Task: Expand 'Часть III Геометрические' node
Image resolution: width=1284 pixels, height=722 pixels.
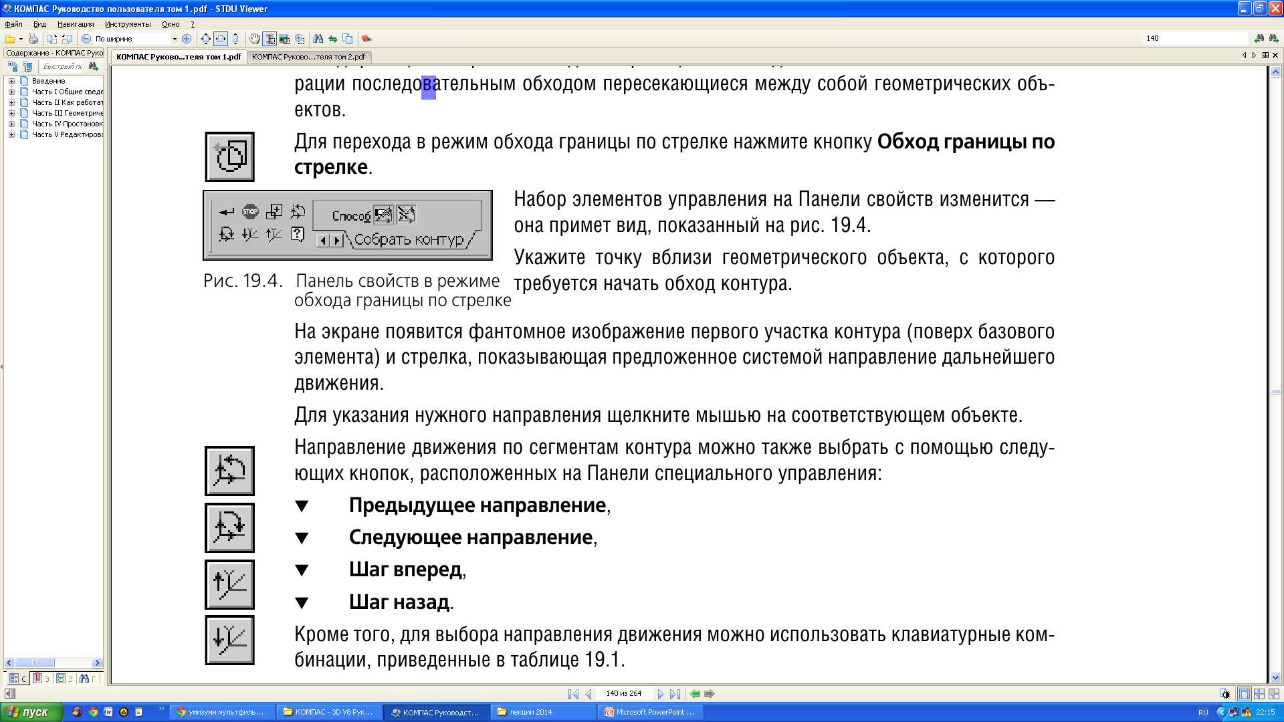Action: (x=11, y=113)
